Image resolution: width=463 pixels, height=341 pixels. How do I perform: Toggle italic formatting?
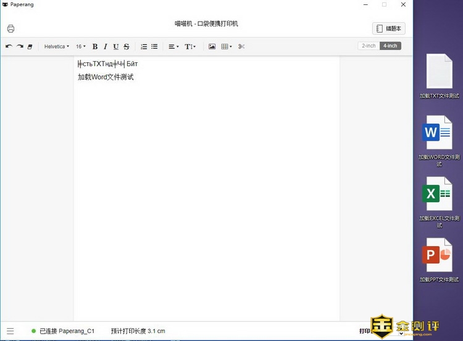(106, 46)
